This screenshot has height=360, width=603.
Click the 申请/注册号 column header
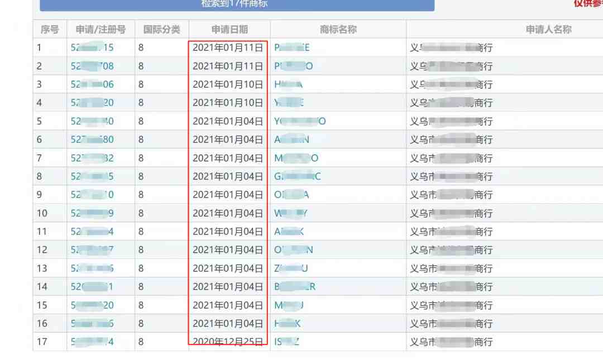click(100, 30)
